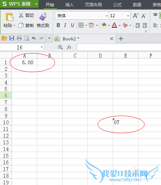Open the 页面布局 ribbon tab
Screen dimensions: 161x185
(93, 5)
